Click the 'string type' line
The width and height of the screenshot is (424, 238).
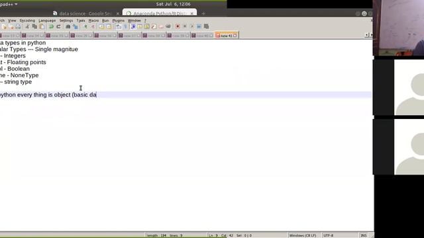pyautogui.click(x=16, y=82)
